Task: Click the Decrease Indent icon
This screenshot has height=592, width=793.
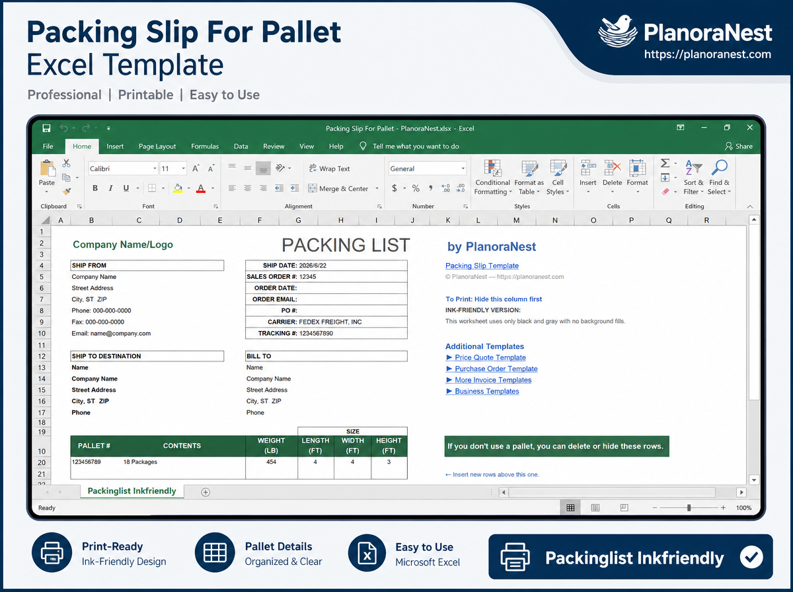Action: click(x=280, y=188)
